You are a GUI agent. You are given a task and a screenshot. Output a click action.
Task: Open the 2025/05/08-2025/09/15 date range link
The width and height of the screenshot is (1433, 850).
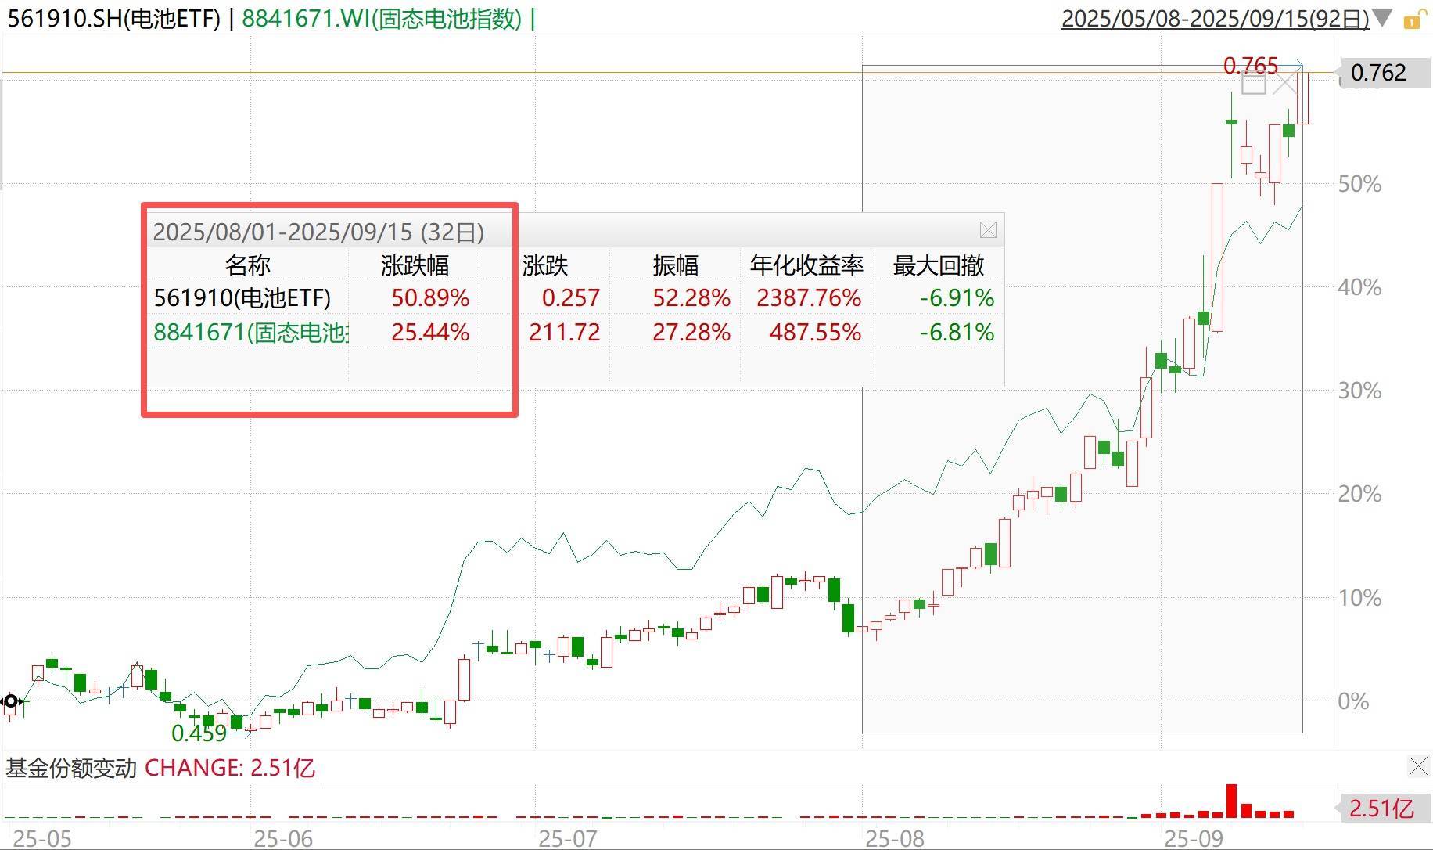[1215, 18]
